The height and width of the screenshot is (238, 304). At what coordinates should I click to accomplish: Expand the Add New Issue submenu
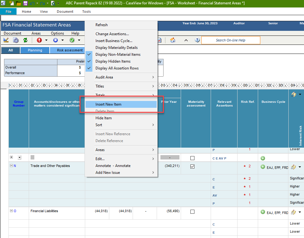(121, 172)
